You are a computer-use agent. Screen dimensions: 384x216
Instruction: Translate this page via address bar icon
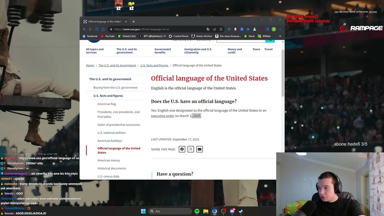[x=208, y=29]
